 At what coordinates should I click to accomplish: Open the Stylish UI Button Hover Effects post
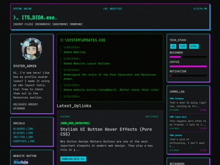(x=106, y=132)
